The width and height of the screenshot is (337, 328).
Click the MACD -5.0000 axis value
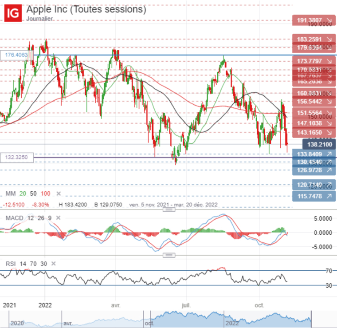pyautogui.click(x=322, y=247)
